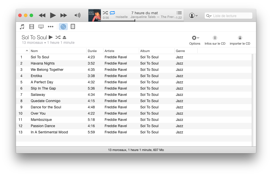Click the volume speaker icon
272x176 pixels.
77,15
